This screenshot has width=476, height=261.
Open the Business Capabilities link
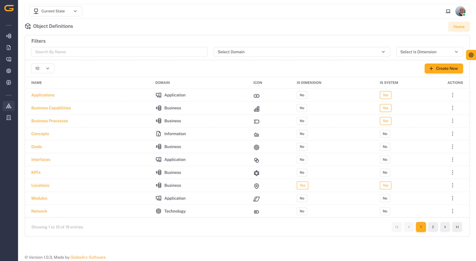[51, 108]
